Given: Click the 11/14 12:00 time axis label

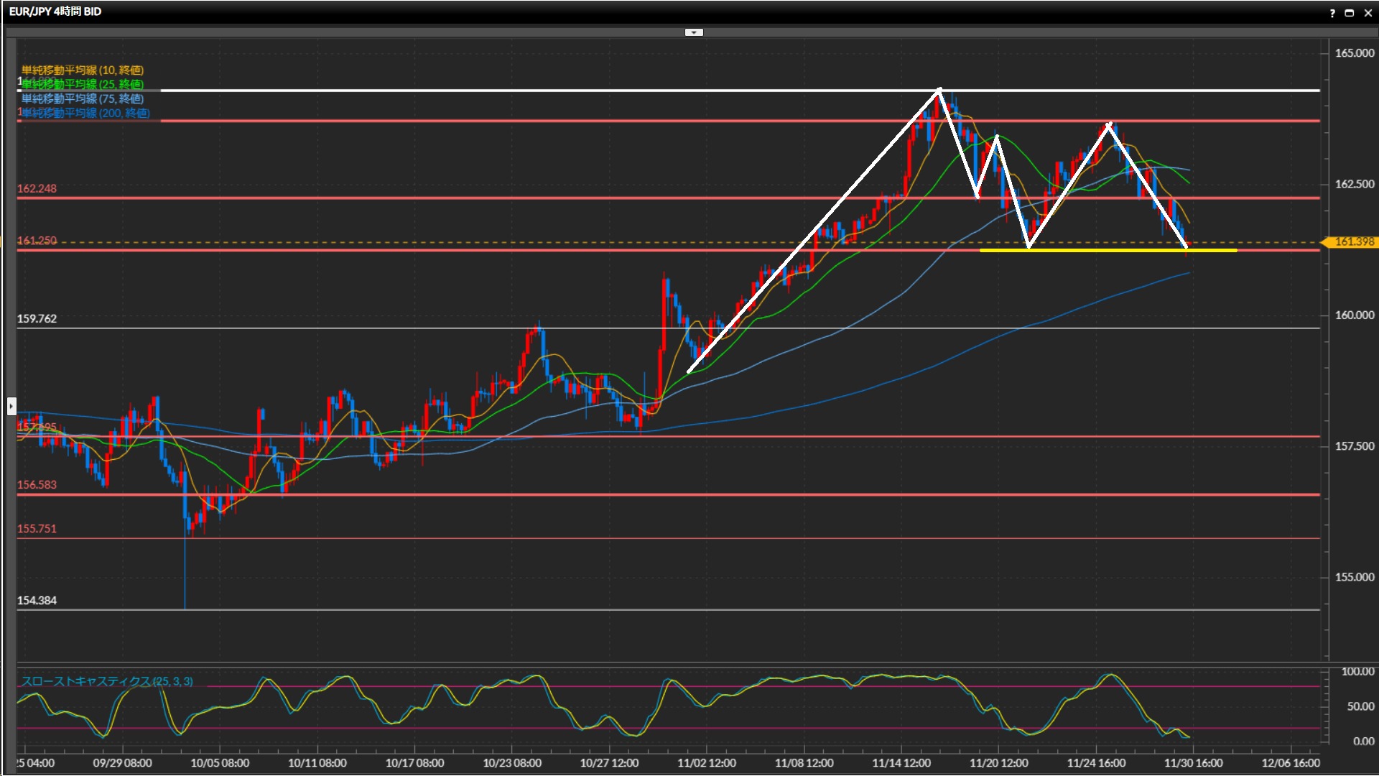Looking at the screenshot, I should [901, 763].
